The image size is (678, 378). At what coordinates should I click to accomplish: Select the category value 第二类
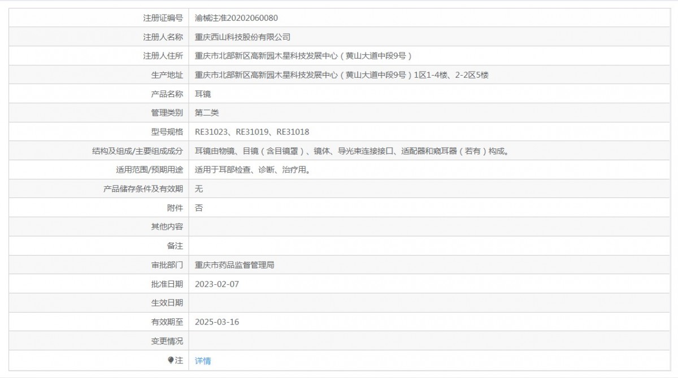(x=207, y=113)
